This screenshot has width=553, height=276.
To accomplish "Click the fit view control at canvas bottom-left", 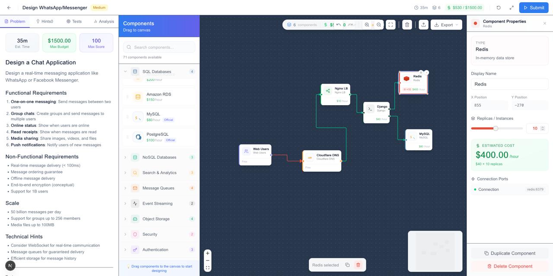I will 207,268.
